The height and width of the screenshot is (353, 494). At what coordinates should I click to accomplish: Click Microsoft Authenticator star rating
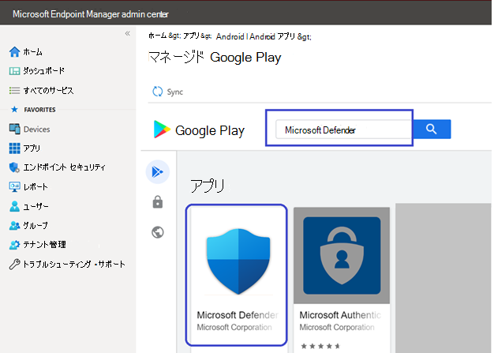click(320, 346)
